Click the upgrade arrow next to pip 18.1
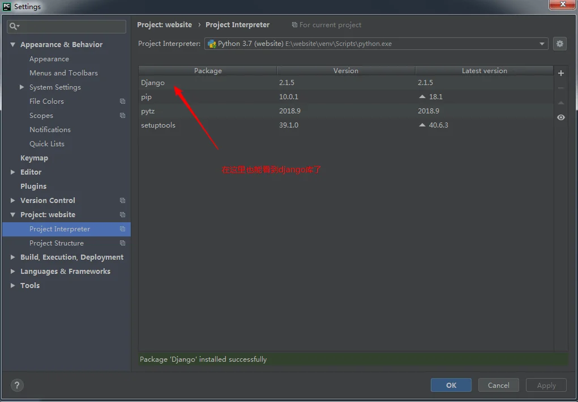Screen dimensions: 578x402 click(422, 97)
